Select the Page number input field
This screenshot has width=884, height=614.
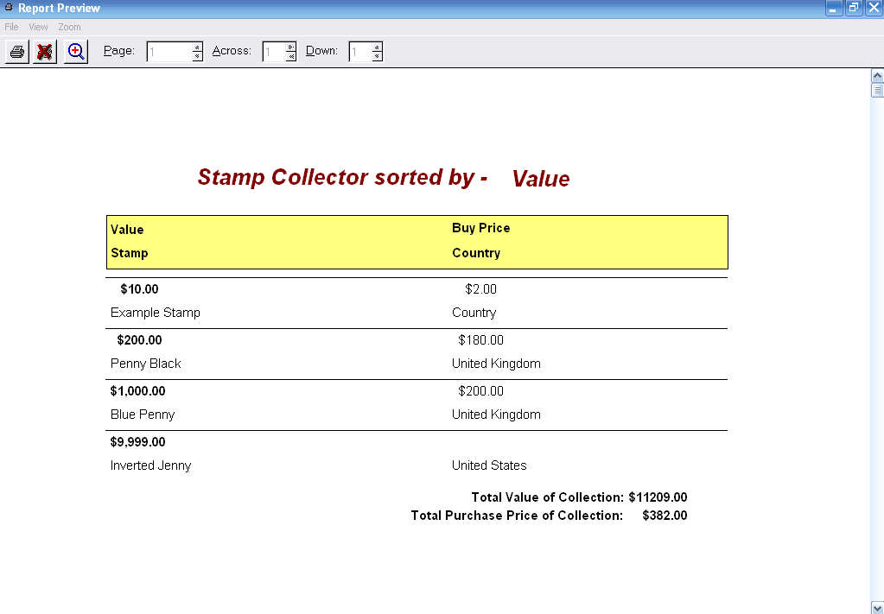(x=169, y=51)
